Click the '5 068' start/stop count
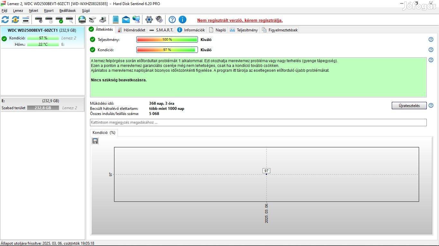Viewport: 439px width, 246px height. 154,114
